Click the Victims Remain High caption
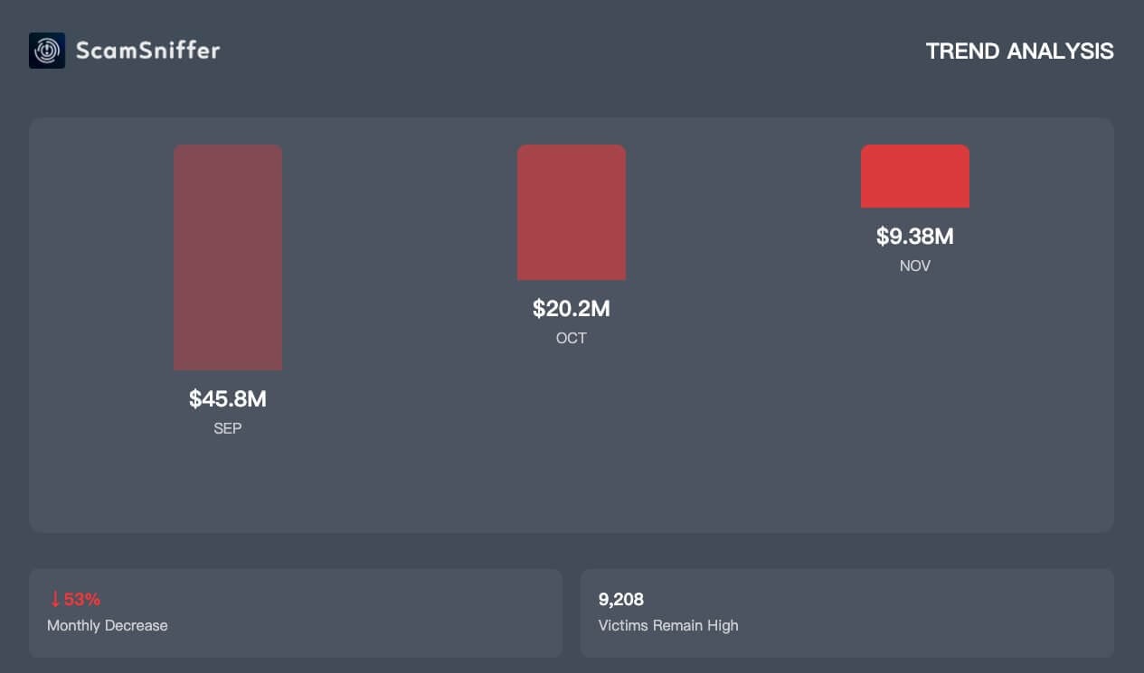 pyautogui.click(x=668, y=625)
